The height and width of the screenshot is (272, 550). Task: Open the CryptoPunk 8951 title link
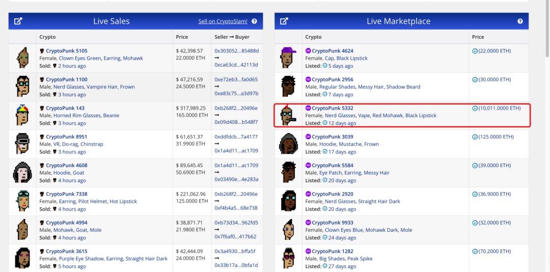(x=67, y=137)
